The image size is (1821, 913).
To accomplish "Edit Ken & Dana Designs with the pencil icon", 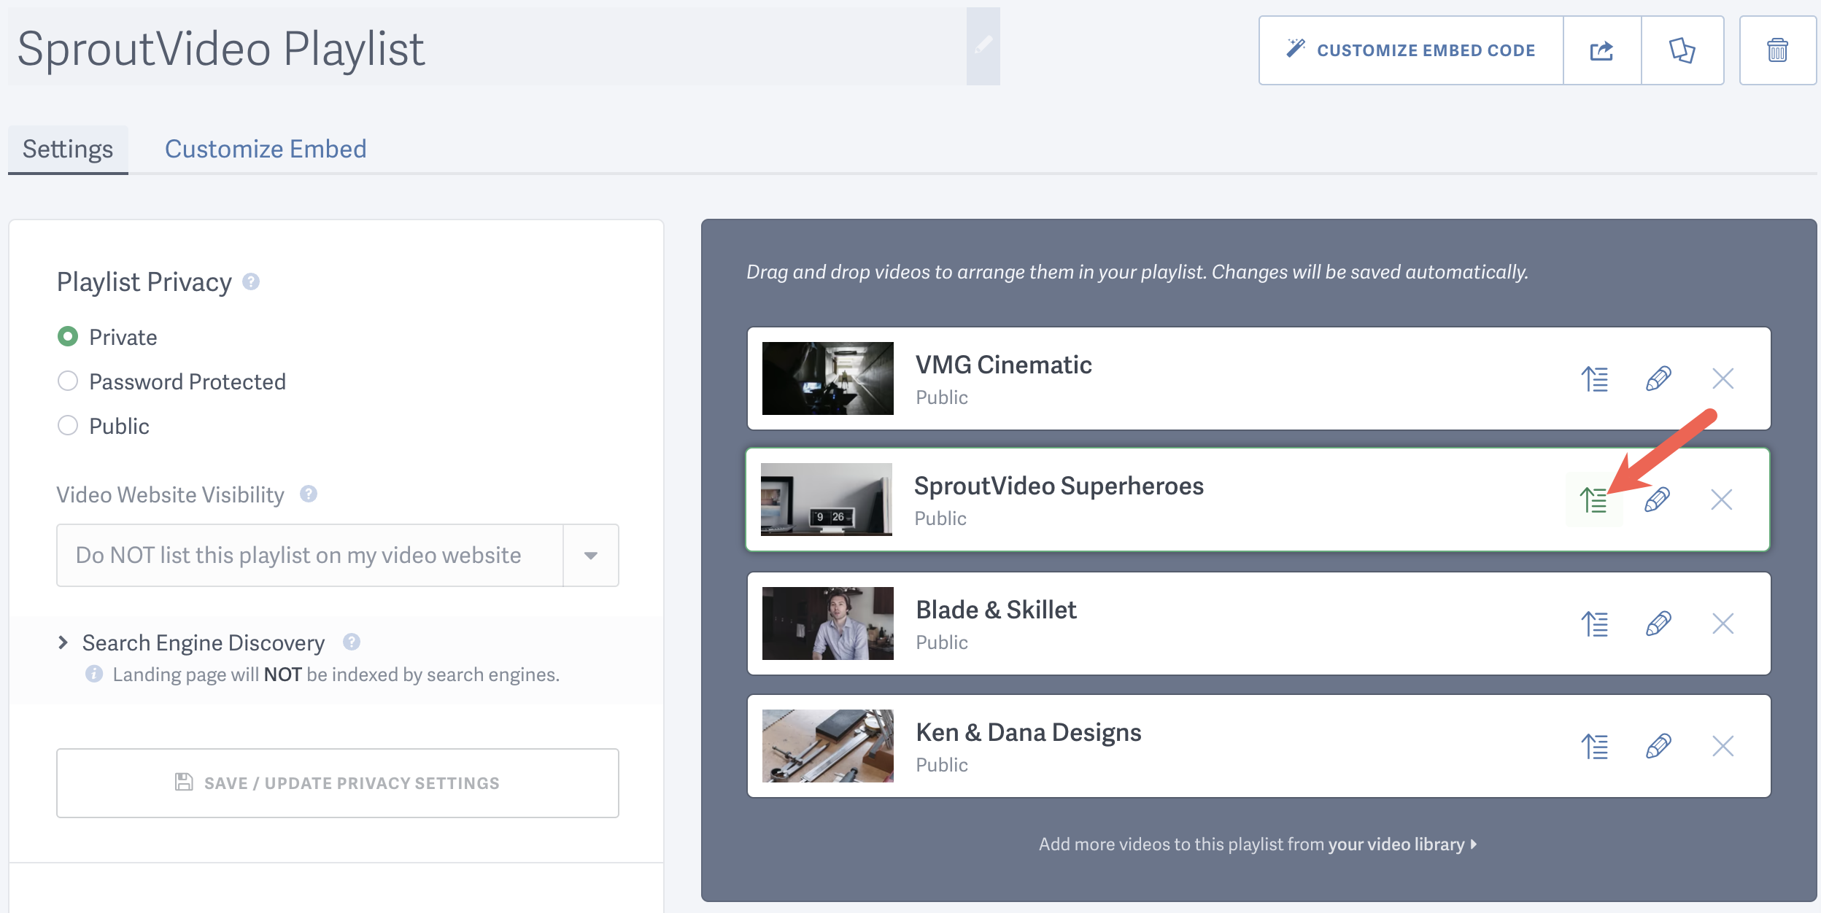I will pos(1658,745).
